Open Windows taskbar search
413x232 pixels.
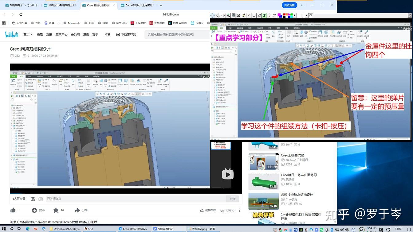point(12,229)
